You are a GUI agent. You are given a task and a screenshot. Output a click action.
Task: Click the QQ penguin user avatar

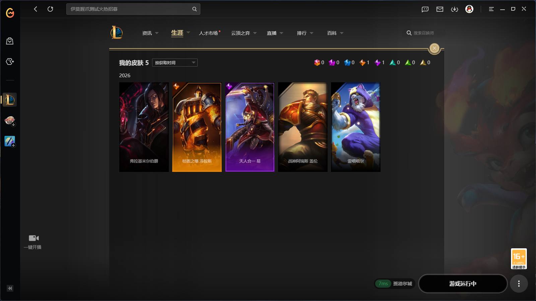tap(469, 9)
